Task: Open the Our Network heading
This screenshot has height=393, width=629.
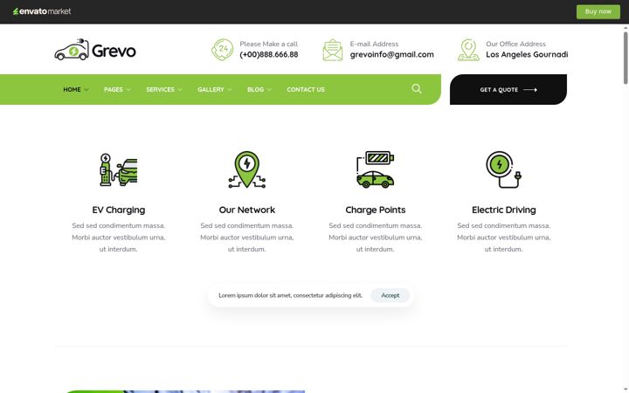Action: point(246,210)
